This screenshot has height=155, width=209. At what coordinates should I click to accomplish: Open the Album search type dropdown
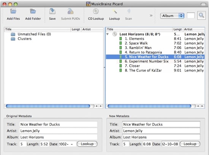pyautogui.click(x=172, y=16)
